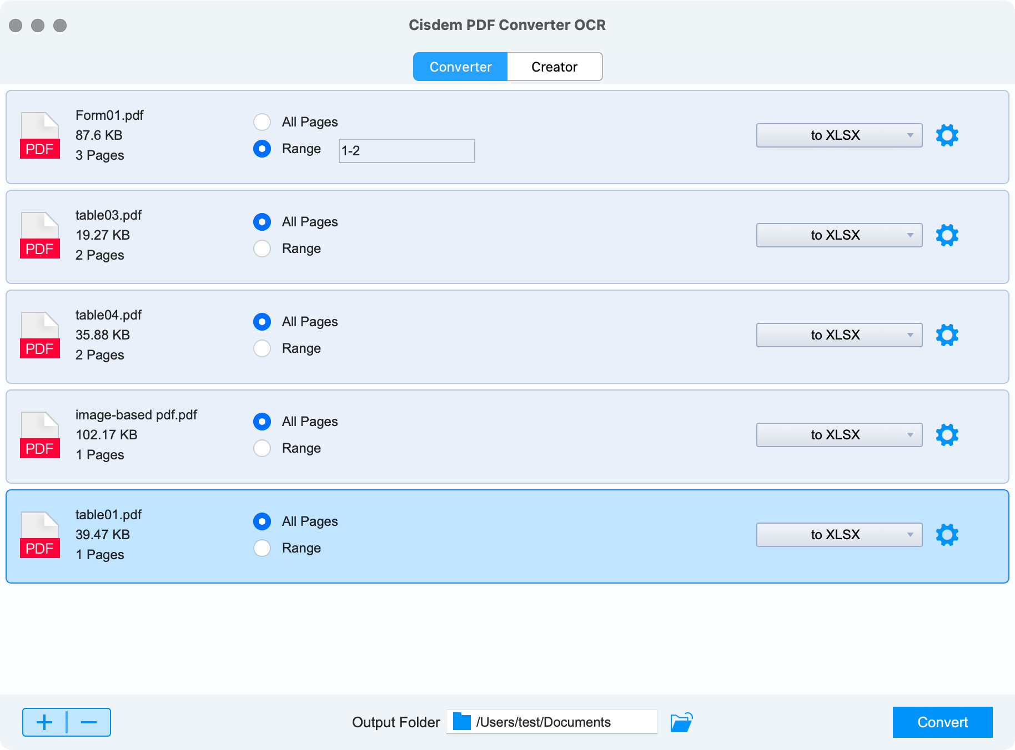Open the to XLSX dropdown for table01.pdf
The image size is (1015, 750).
click(839, 535)
